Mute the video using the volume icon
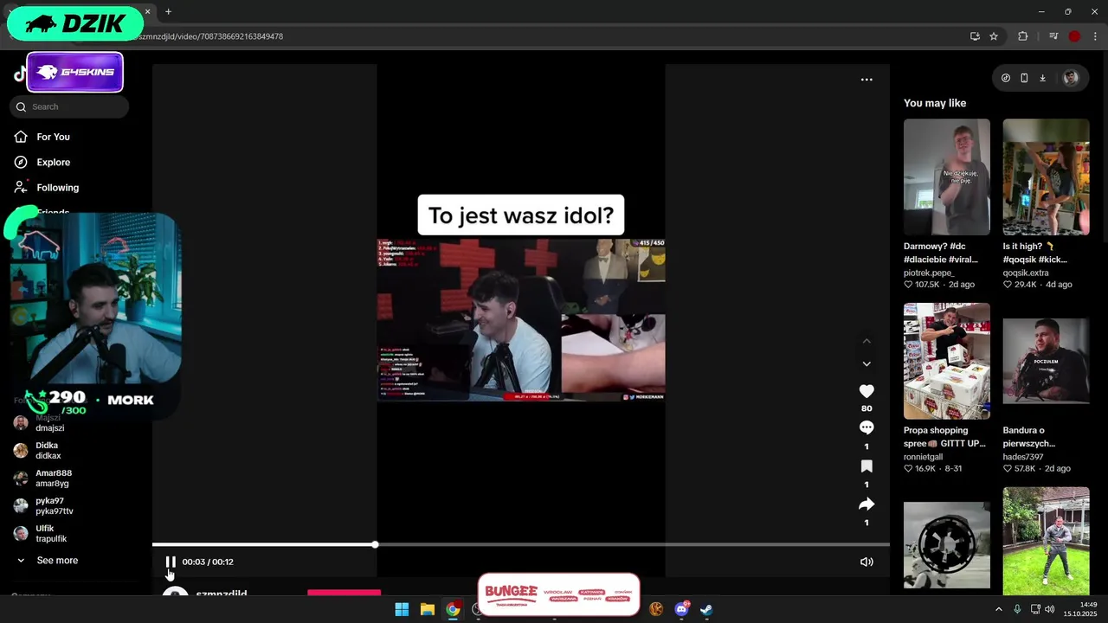 [866, 562]
